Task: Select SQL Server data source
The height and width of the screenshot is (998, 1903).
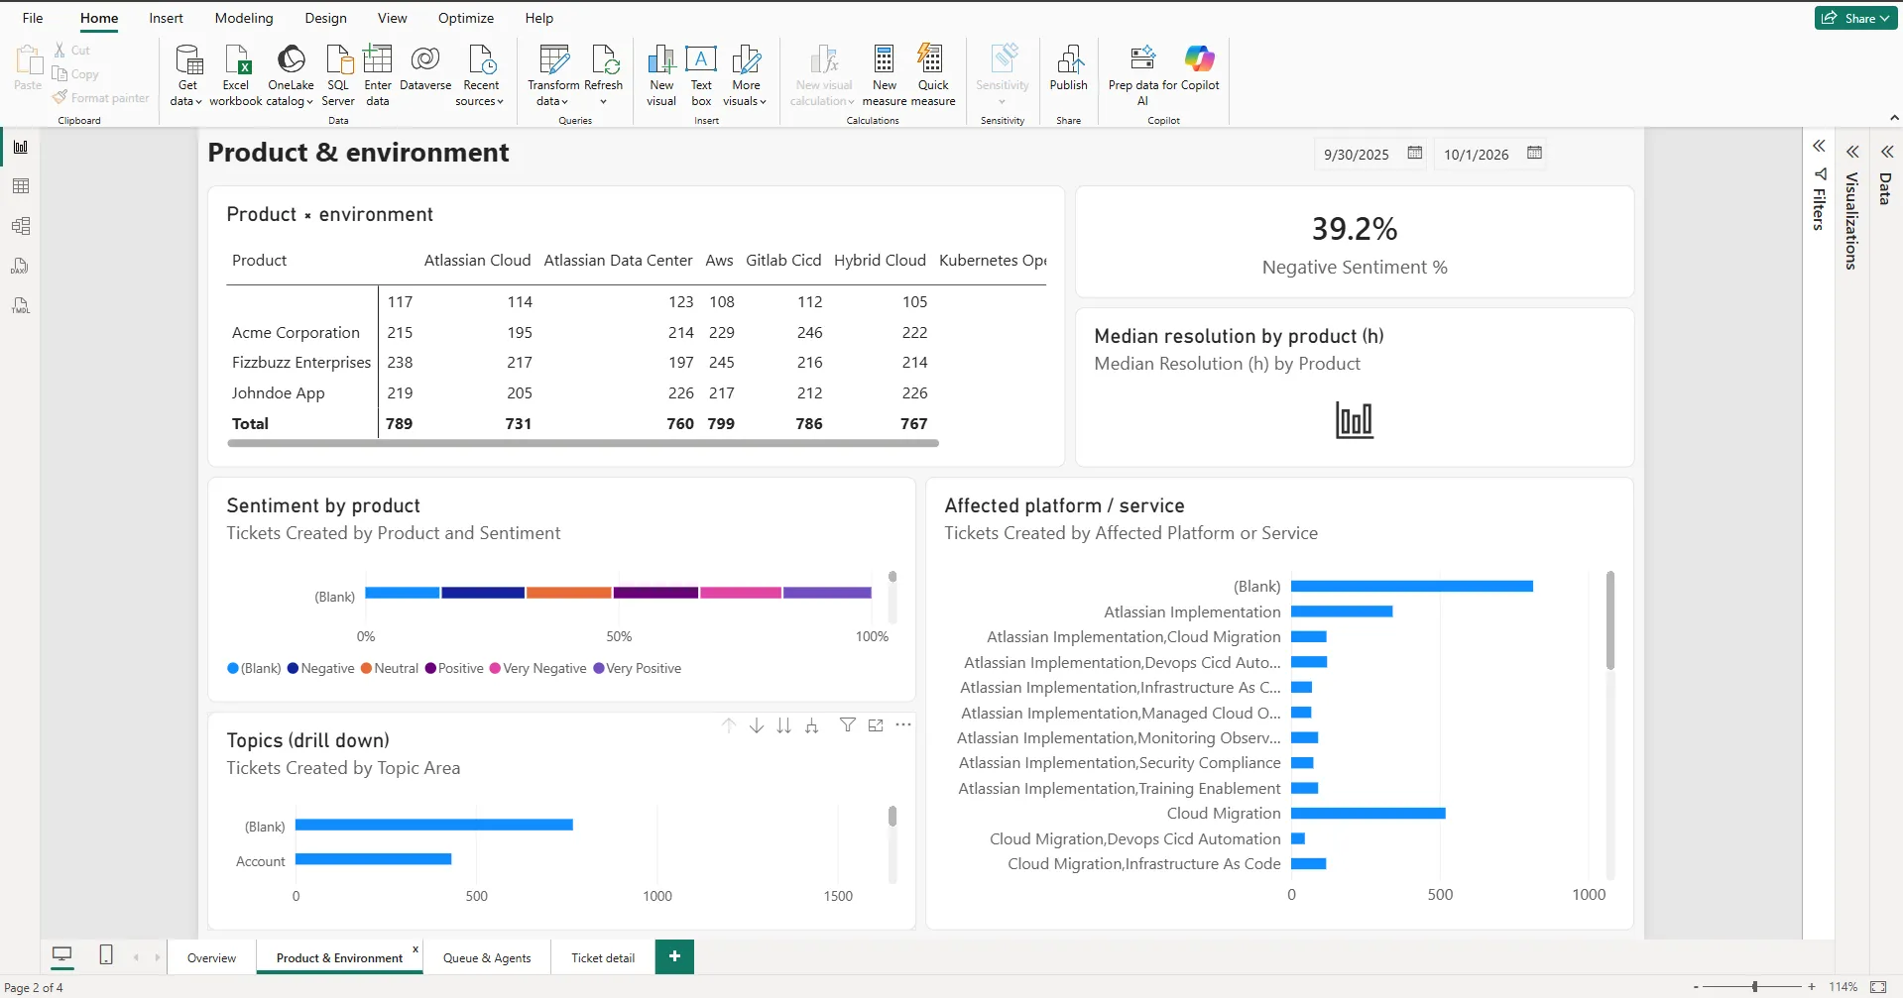Action: [338, 75]
